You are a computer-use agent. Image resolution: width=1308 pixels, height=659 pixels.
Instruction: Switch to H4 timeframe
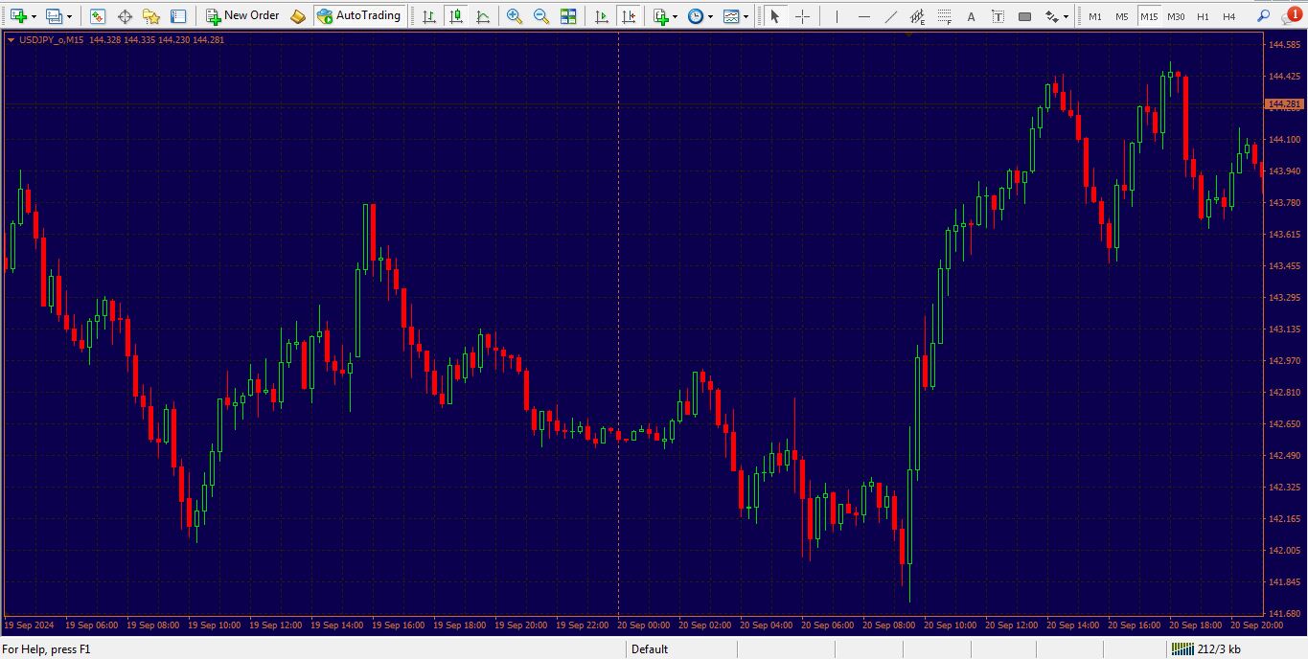[1229, 16]
